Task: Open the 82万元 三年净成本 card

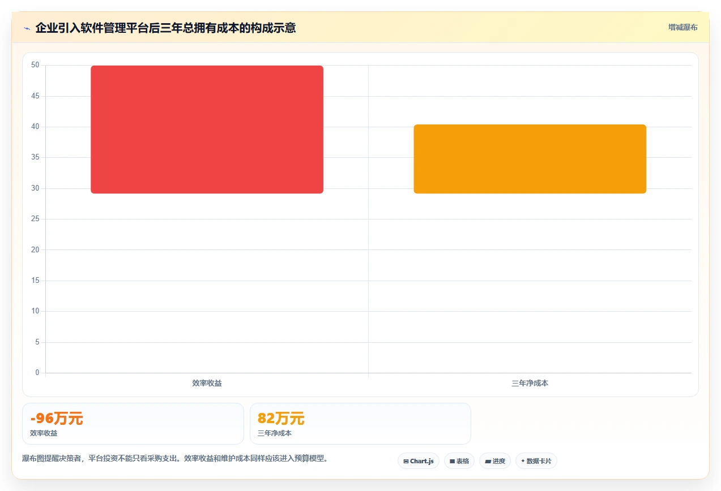Action: (x=360, y=424)
